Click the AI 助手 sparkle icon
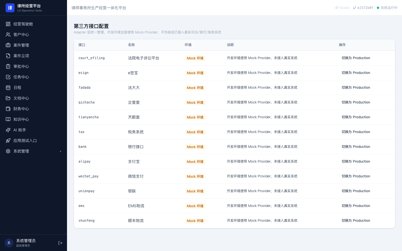402x251 pixels. click(8, 130)
